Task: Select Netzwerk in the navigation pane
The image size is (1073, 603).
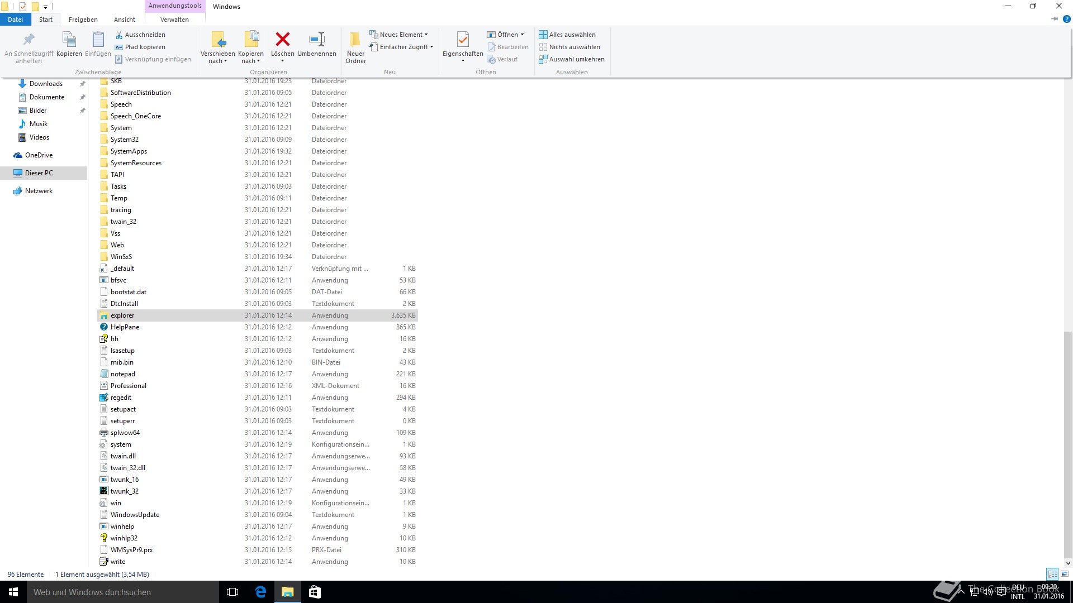Action: pos(39,191)
